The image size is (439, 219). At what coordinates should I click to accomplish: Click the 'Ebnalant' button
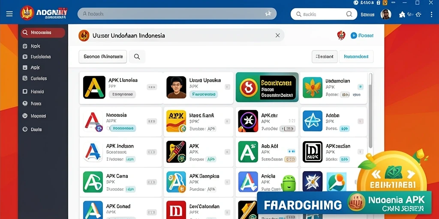[325, 57]
